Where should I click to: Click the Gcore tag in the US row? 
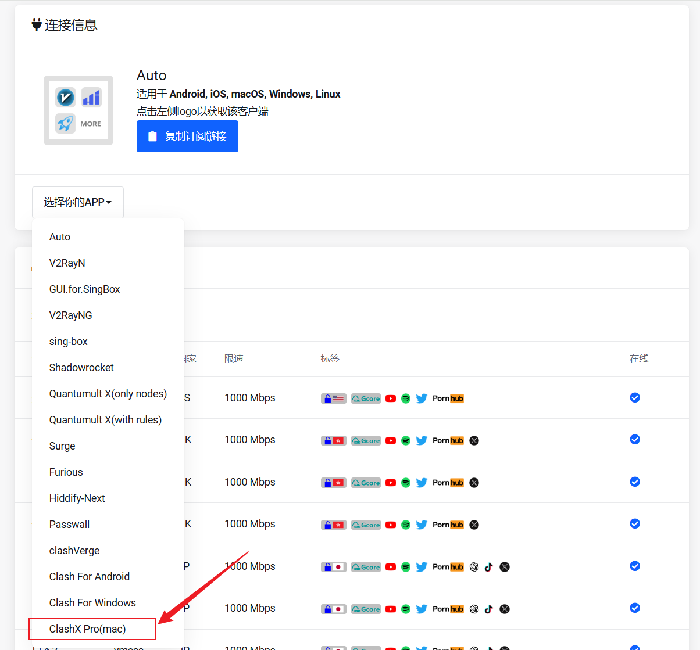[366, 398]
